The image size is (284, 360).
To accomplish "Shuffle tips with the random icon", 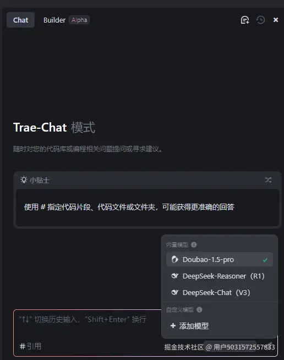I will click(268, 180).
